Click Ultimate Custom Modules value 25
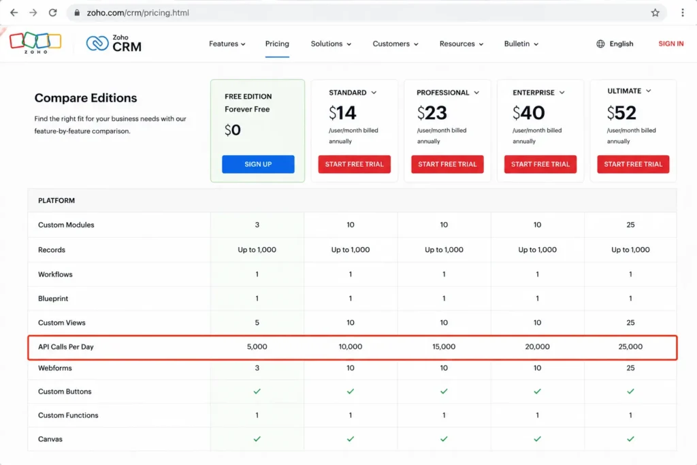 630,225
